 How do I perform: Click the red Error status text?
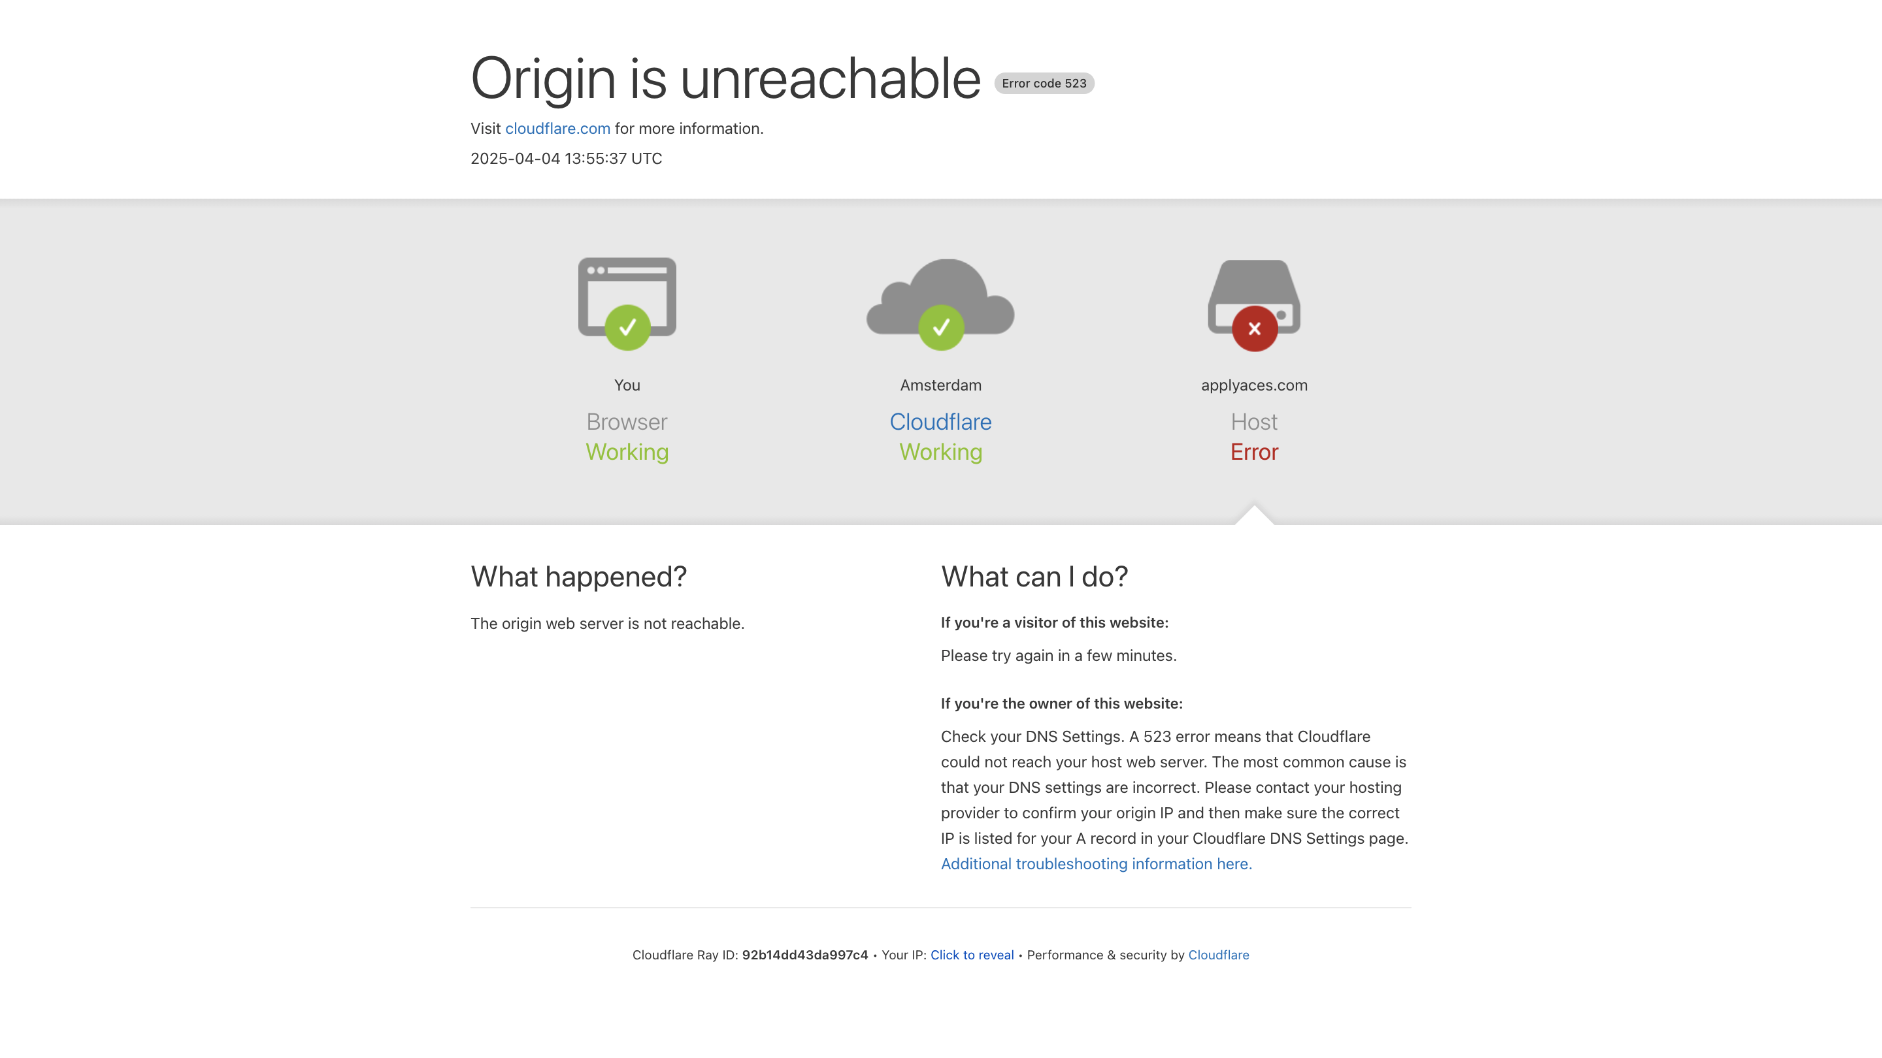(x=1254, y=452)
